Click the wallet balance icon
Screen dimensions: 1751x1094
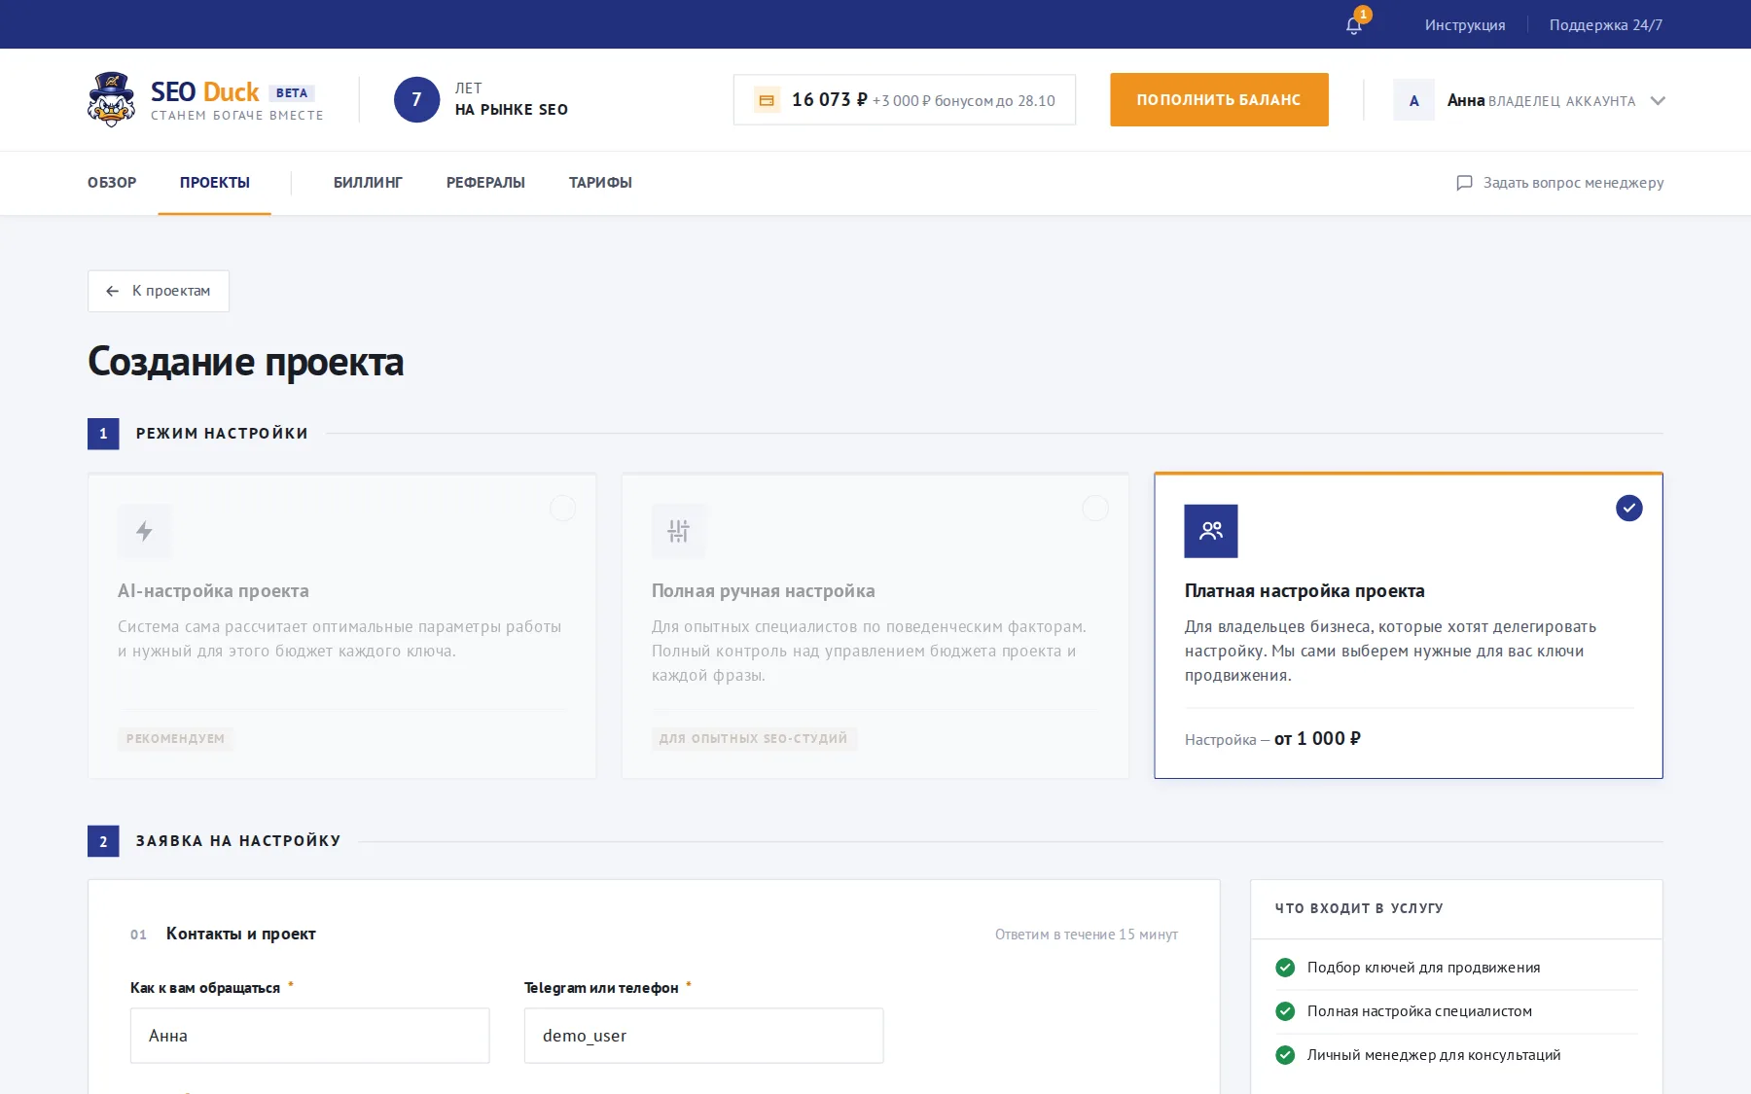click(x=767, y=100)
